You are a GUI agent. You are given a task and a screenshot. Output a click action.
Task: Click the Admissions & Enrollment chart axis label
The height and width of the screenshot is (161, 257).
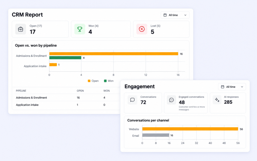click(x=31, y=56)
